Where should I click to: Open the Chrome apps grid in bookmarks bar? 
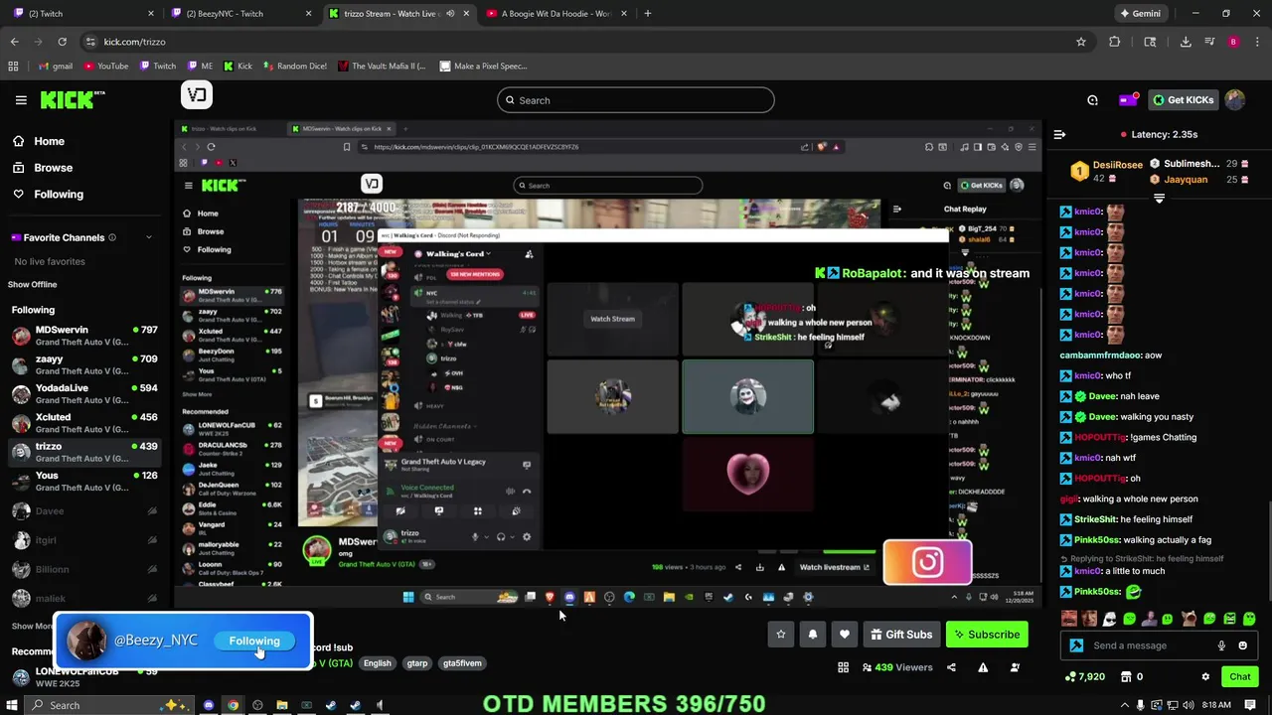[13, 67]
